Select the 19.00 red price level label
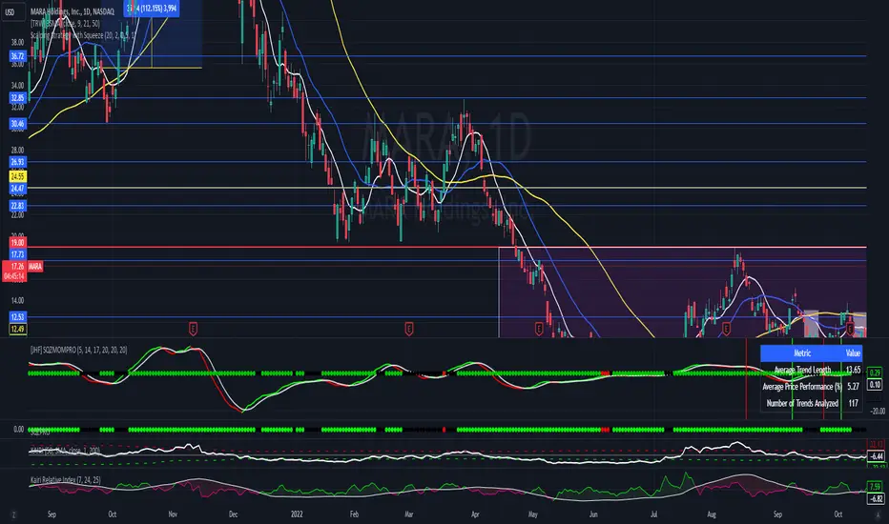Screen dimensions: 889x524 [x=17, y=242]
